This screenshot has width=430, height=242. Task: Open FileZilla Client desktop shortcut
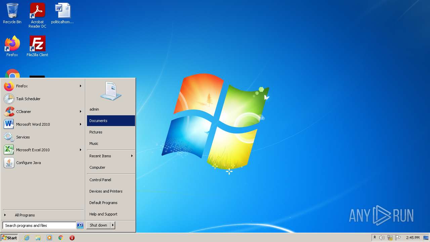point(37,46)
